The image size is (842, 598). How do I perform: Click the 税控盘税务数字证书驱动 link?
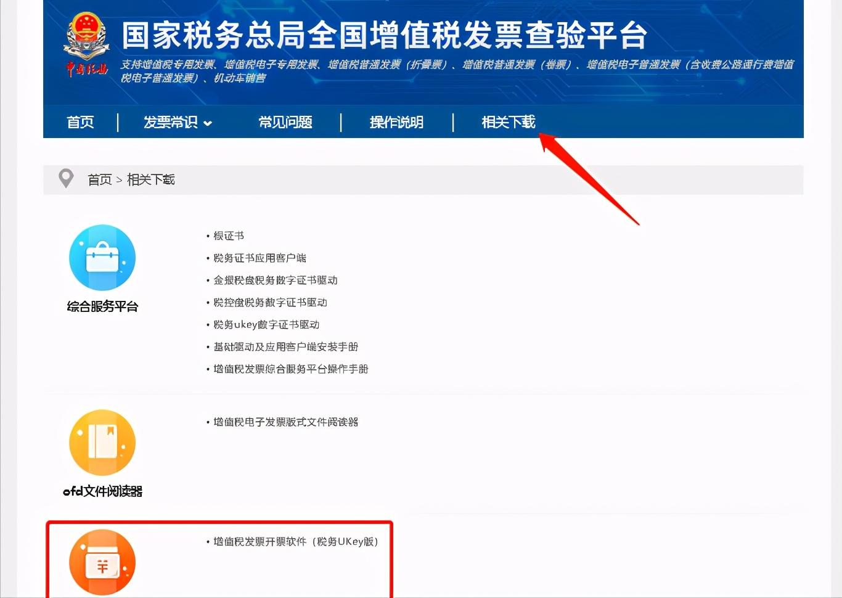(270, 302)
